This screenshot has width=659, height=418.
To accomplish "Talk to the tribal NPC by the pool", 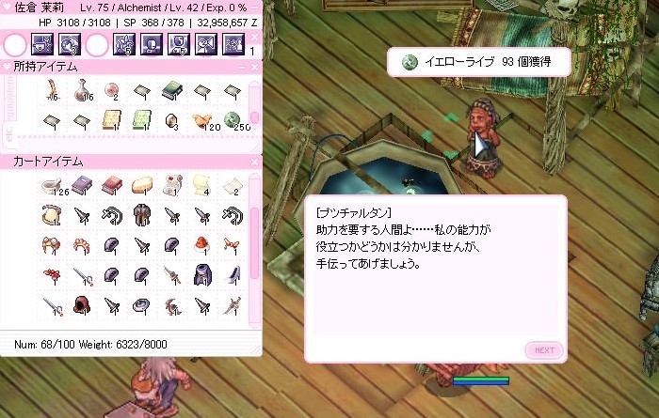I will 483,136.
